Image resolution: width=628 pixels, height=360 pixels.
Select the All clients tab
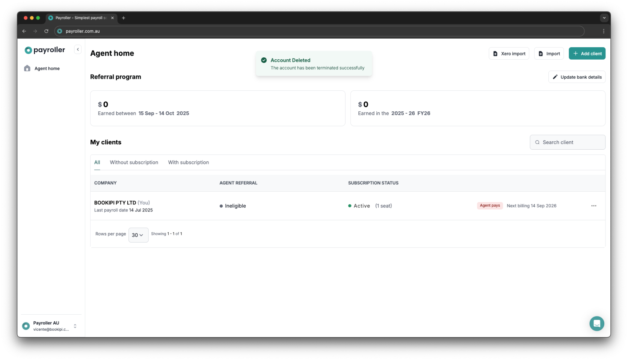coord(97,162)
